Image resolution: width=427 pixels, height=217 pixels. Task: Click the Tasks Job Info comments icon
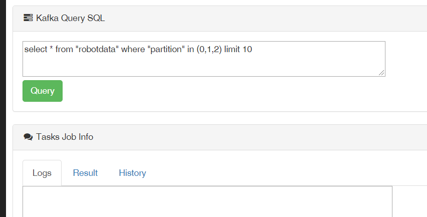pos(28,137)
